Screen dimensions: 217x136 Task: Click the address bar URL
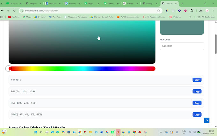[41, 10]
